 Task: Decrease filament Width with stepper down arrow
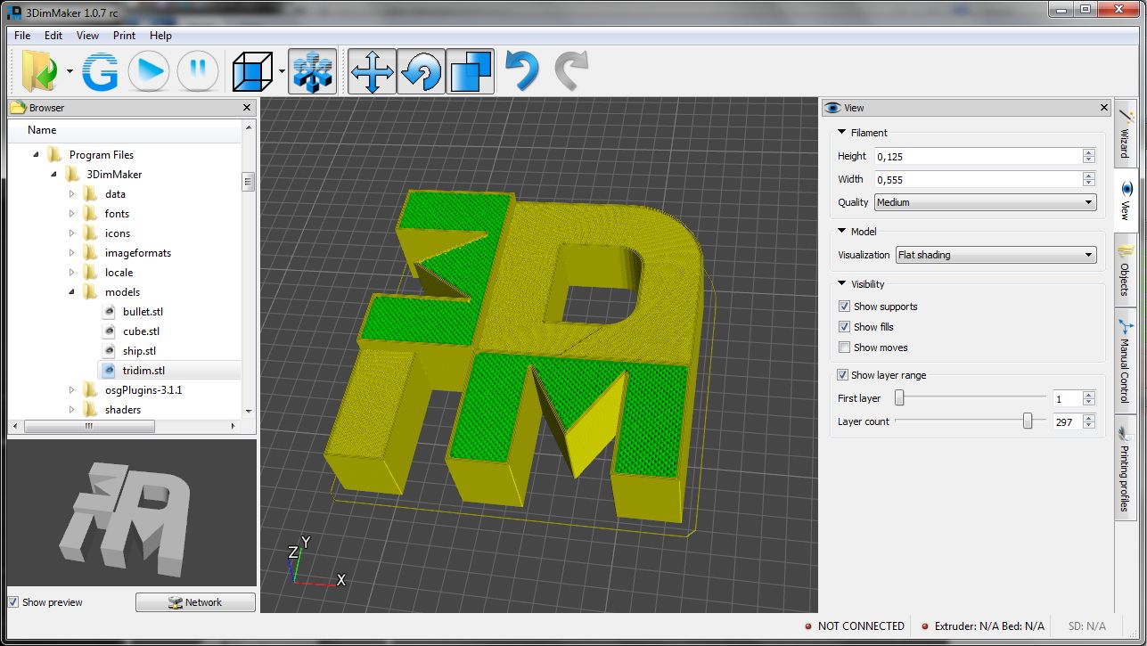pyautogui.click(x=1089, y=184)
